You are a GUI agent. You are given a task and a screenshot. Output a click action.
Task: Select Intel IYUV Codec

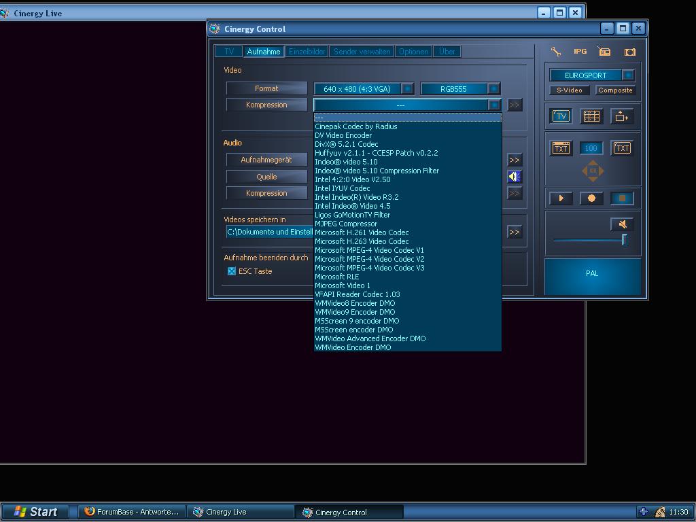point(408,188)
